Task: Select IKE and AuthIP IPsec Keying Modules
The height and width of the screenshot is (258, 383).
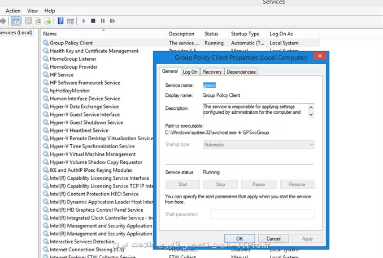Action: point(91,170)
